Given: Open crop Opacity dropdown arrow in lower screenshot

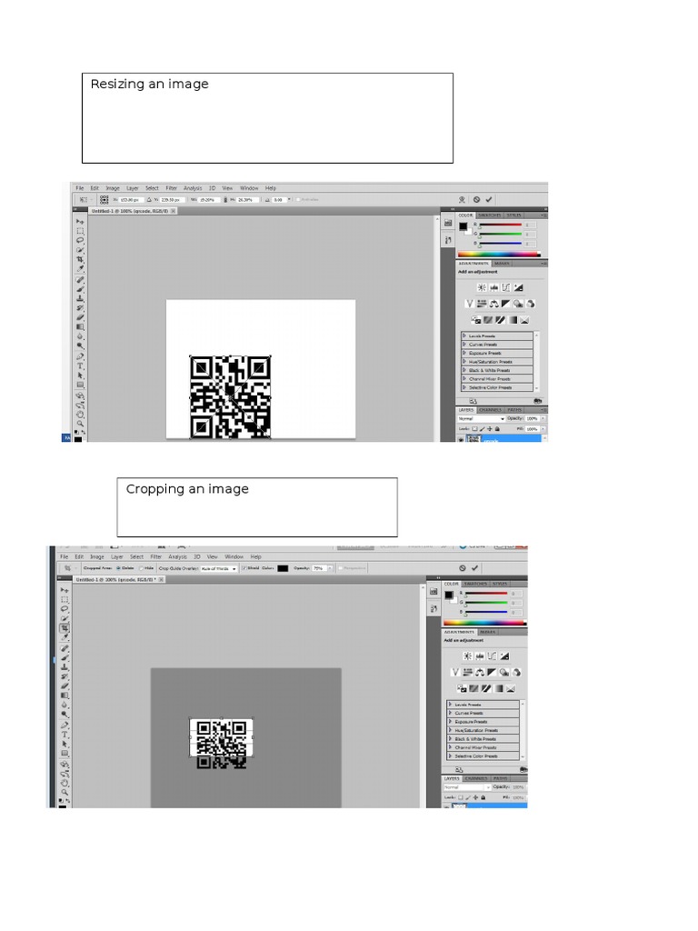Looking at the screenshot, I should pos(330,568).
